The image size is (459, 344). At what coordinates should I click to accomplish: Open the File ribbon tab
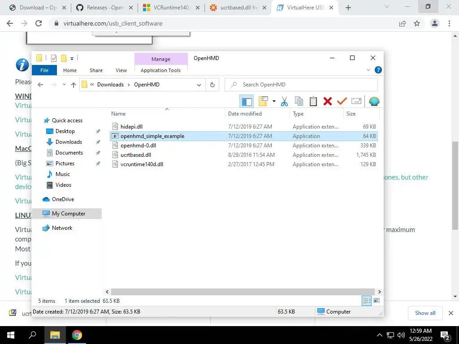[x=44, y=70]
